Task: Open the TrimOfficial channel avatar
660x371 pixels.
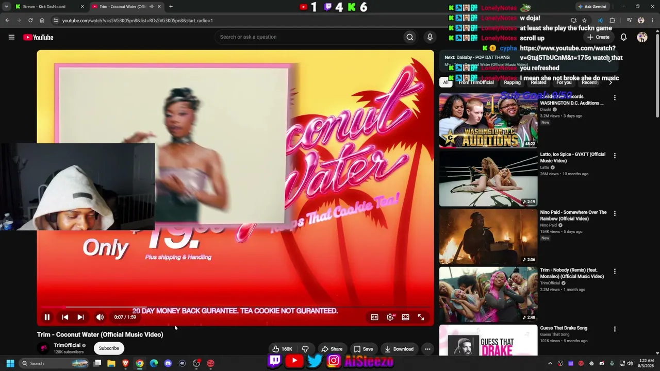Action: pos(44,348)
